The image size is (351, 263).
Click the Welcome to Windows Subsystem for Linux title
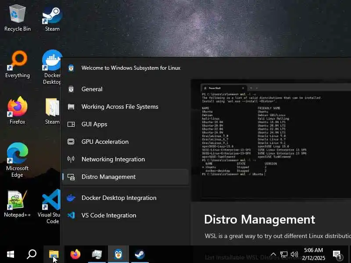131,68
